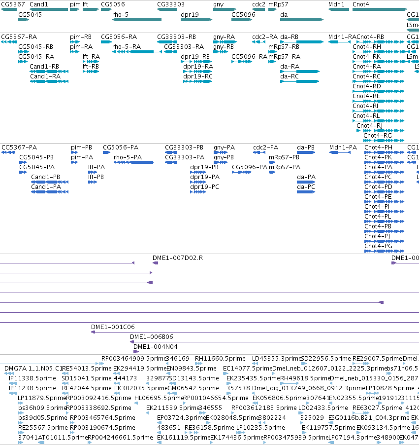The width and height of the screenshot is (419, 445).
Task: Select the Mdh1 gene label
Action: [336, 4]
